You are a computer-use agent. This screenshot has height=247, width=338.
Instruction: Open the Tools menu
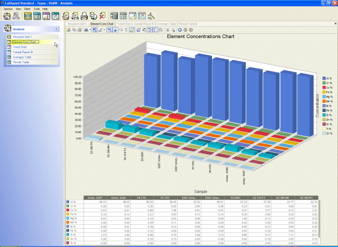click(x=37, y=9)
